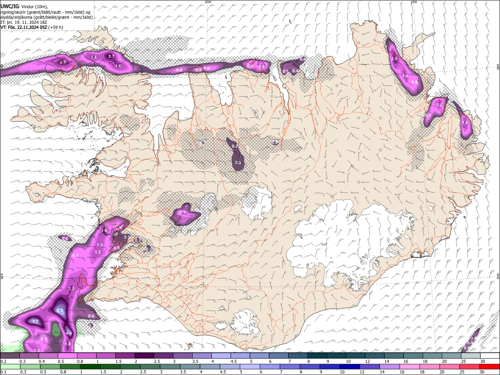The height and width of the screenshot is (375, 500).
Task: Click the lower legend swatch between 7 and 8
Action: (x=290, y=367)
